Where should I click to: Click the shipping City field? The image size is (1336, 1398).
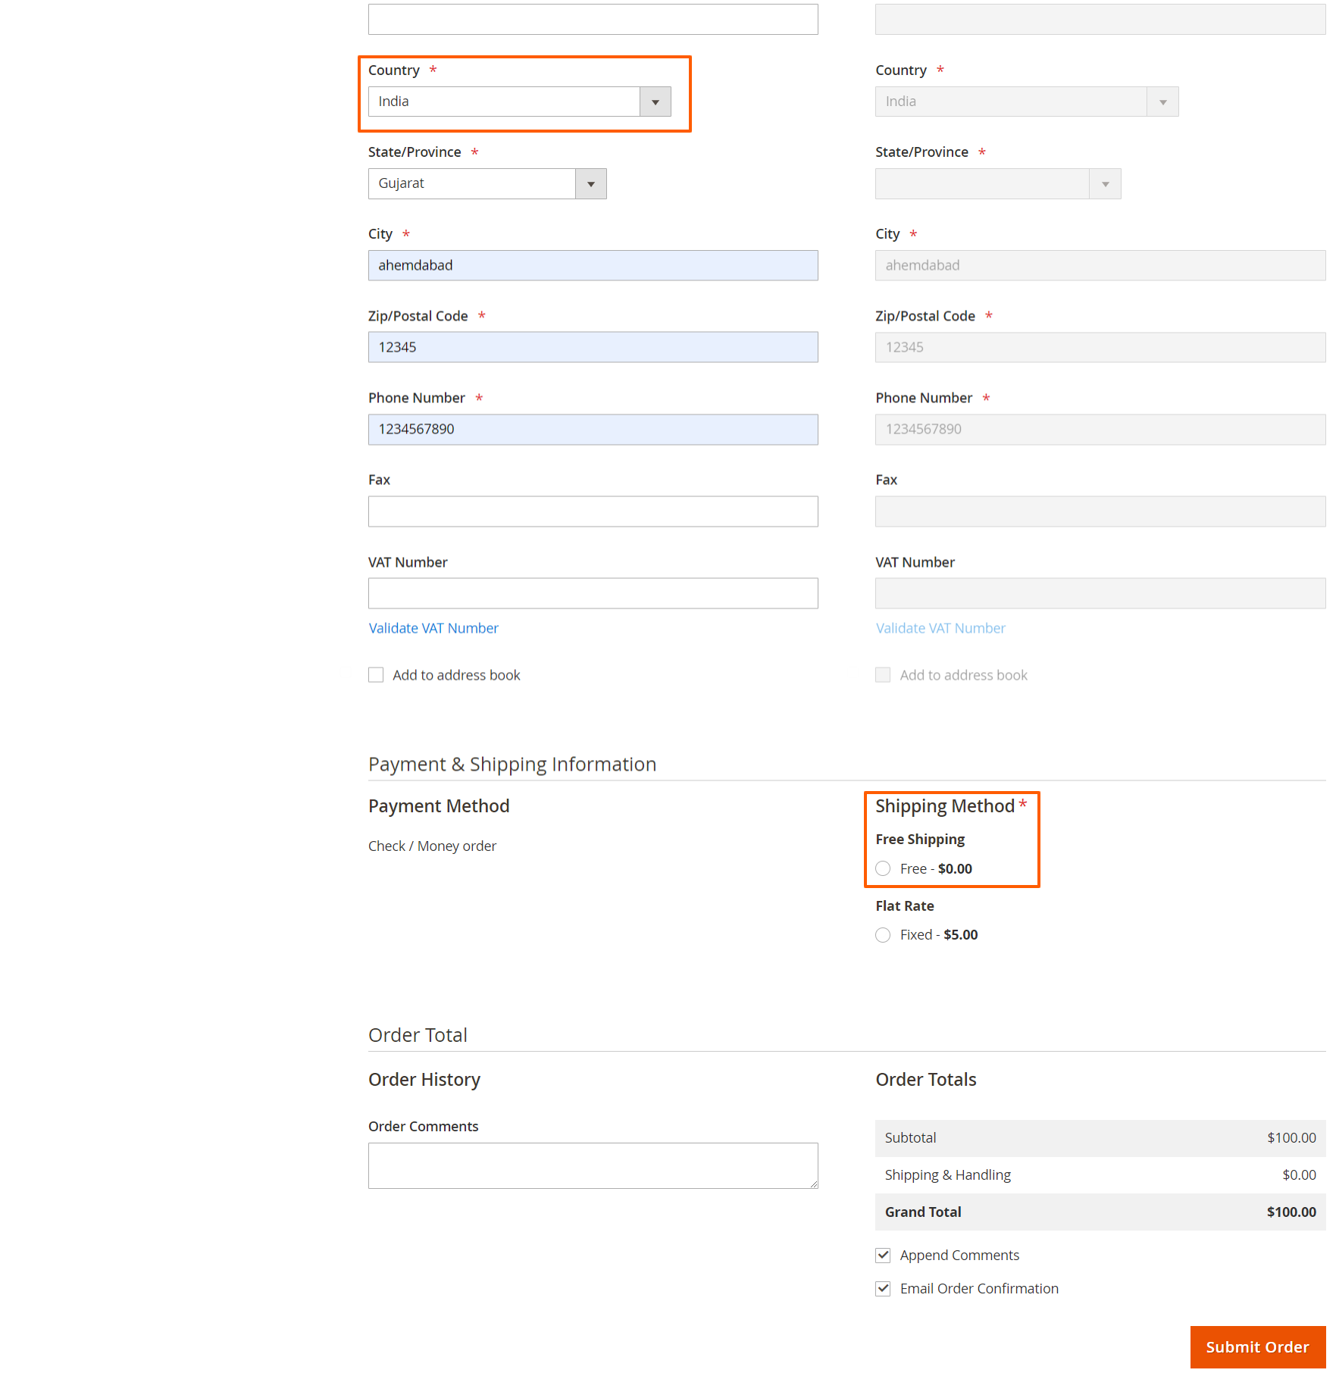pyautogui.click(x=1100, y=265)
